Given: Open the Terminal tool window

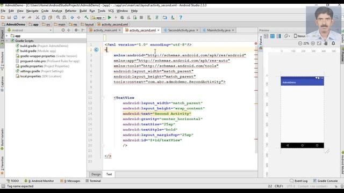Looking at the screenshot, I should 93,181.
